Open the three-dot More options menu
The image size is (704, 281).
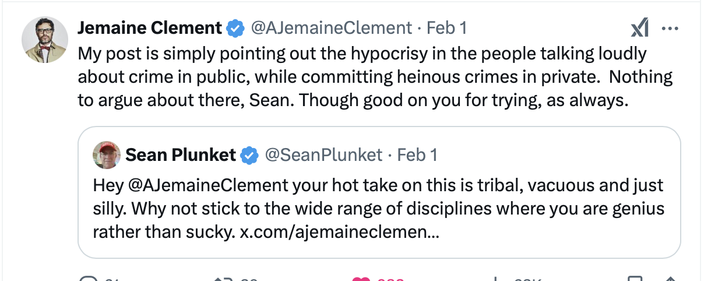[x=671, y=27]
